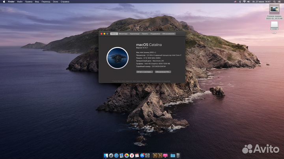Click the date and time in menu bar
This screenshot has width=284, height=159.
click(x=262, y=2)
